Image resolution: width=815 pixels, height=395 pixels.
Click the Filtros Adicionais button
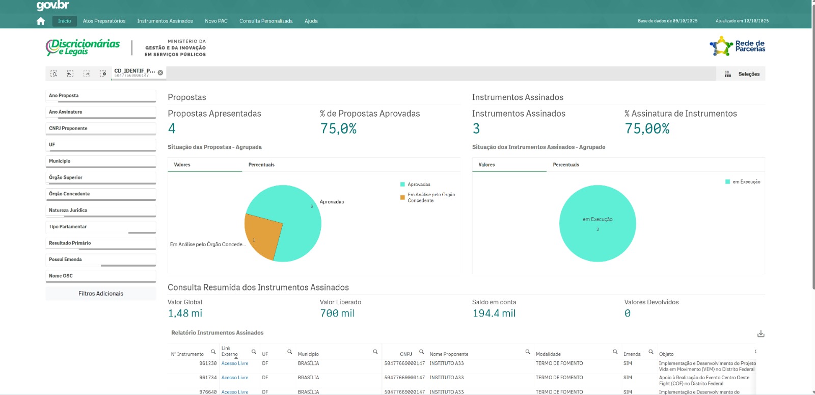(100, 294)
